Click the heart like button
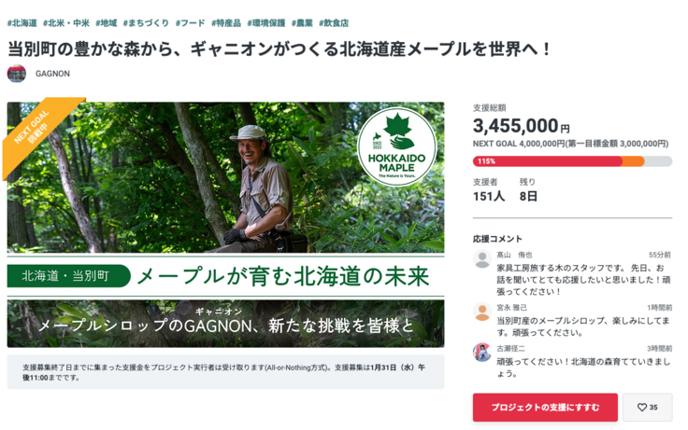 coord(647,408)
